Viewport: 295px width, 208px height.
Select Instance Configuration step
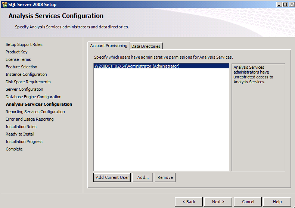tap(26, 74)
